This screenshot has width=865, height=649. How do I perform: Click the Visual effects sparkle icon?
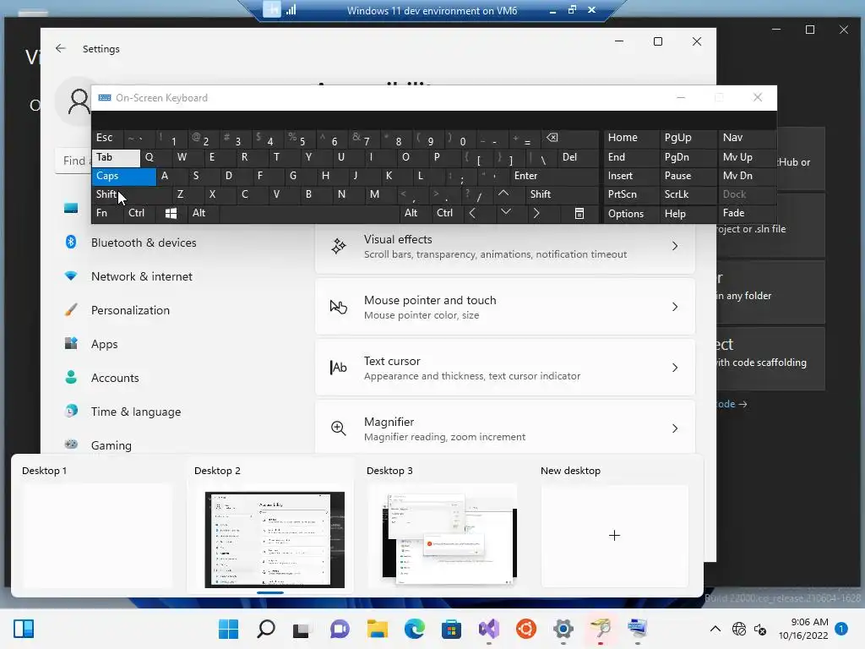[x=338, y=246]
